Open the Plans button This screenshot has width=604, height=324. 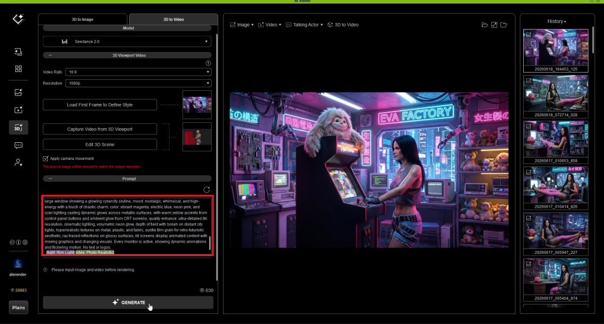(18, 307)
